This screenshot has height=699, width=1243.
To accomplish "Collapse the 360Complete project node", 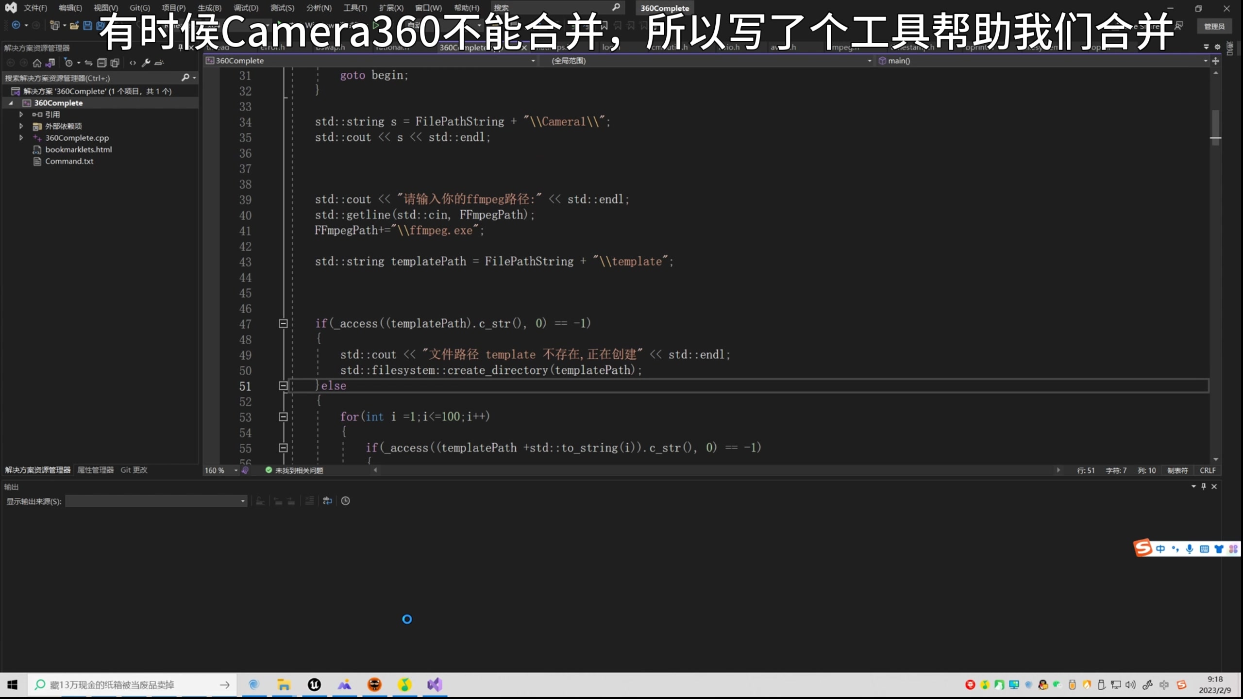I will 11,103.
